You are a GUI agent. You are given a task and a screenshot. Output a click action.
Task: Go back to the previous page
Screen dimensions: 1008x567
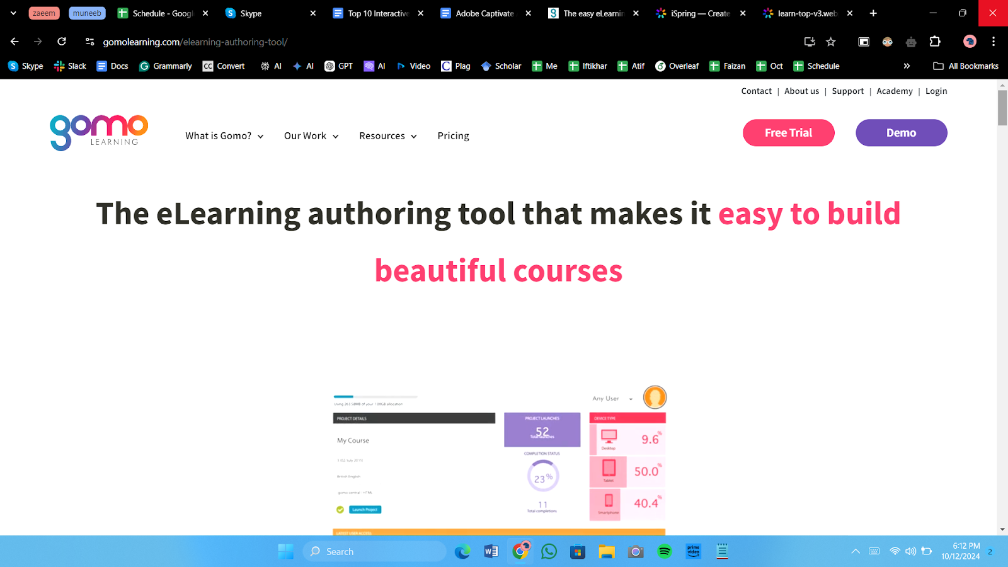coord(14,42)
